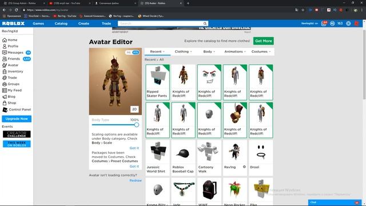Open the notifications icon in the header
This screenshot has width=366, height=206.
click(x=324, y=23)
